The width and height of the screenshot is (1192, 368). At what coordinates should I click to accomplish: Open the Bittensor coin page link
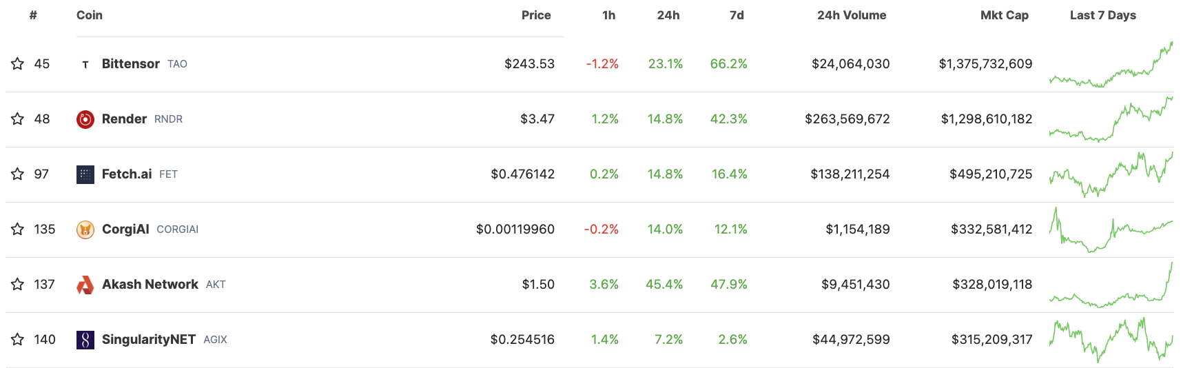tap(131, 63)
